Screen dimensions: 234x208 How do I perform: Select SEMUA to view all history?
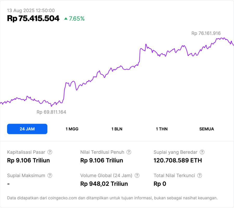coord(207,129)
